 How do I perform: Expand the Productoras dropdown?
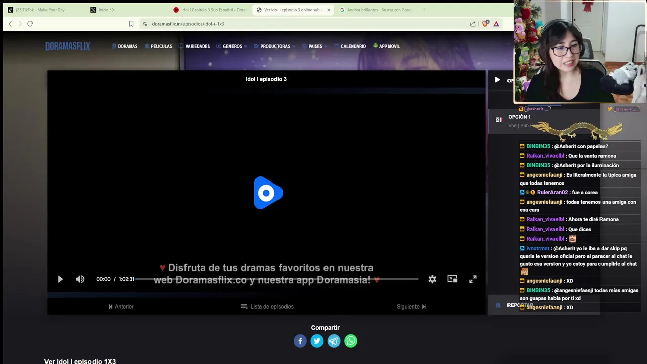tap(275, 46)
